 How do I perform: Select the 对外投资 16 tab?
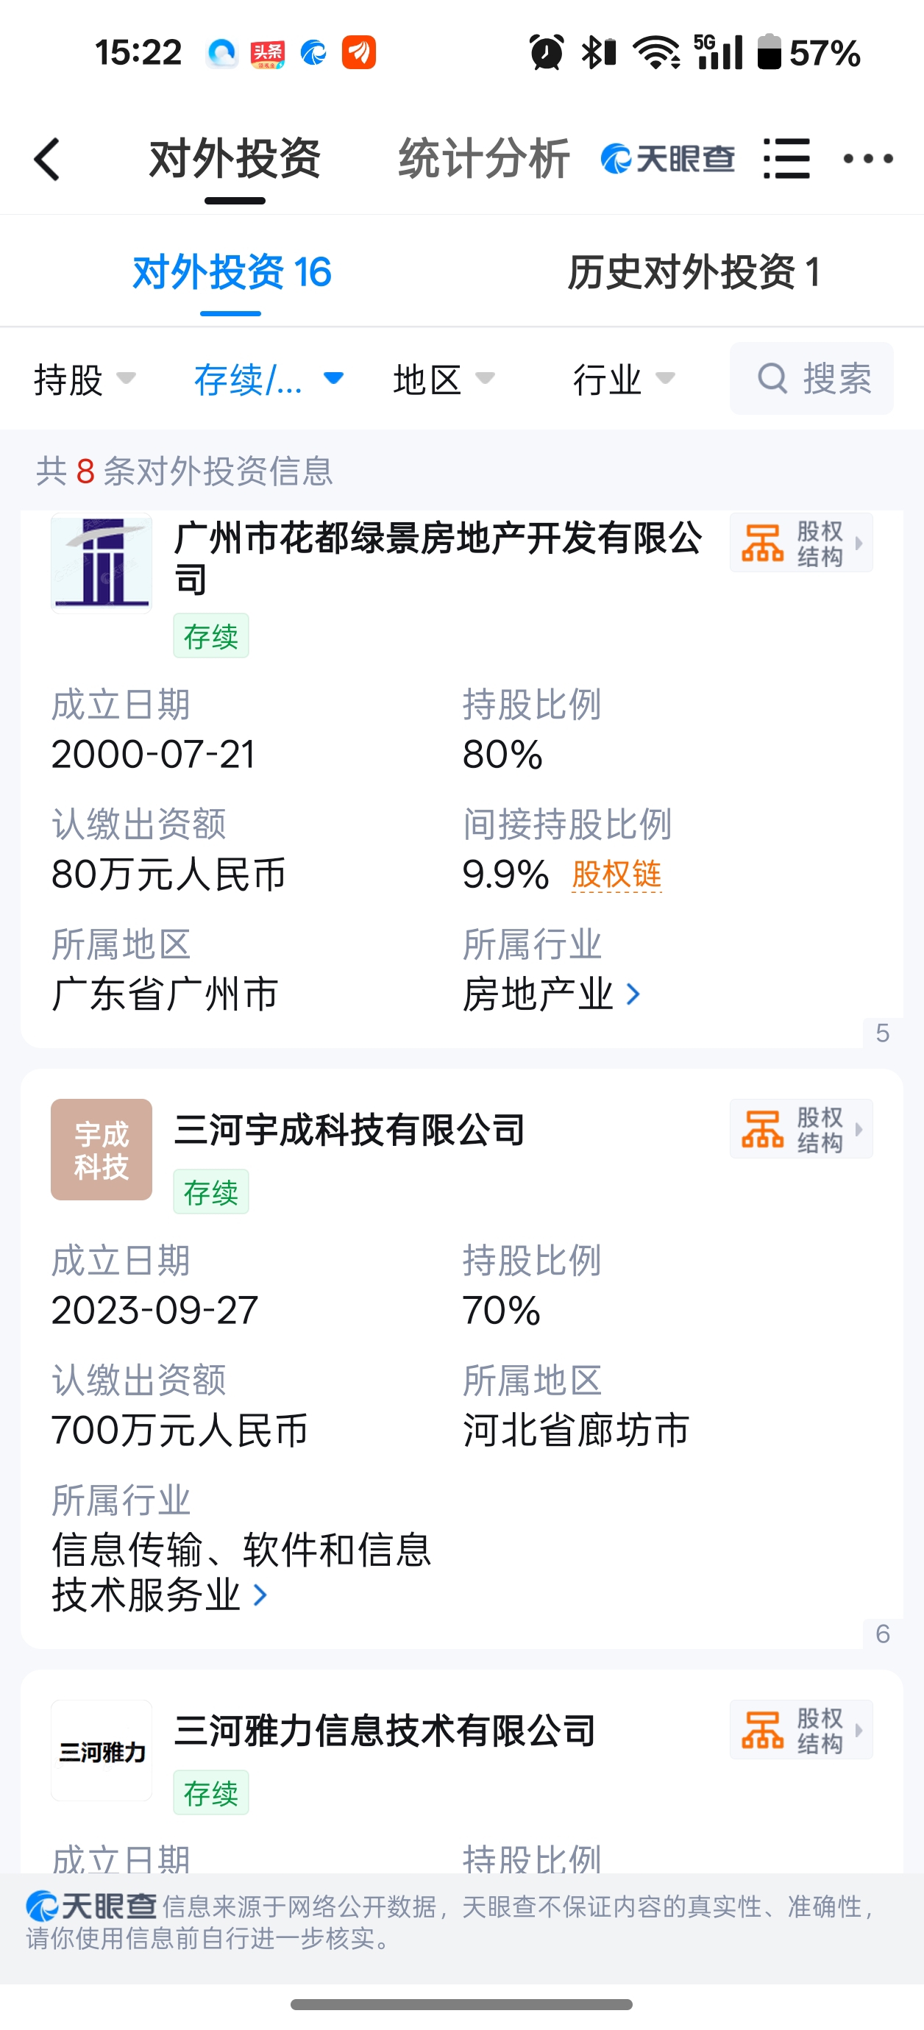tap(232, 273)
